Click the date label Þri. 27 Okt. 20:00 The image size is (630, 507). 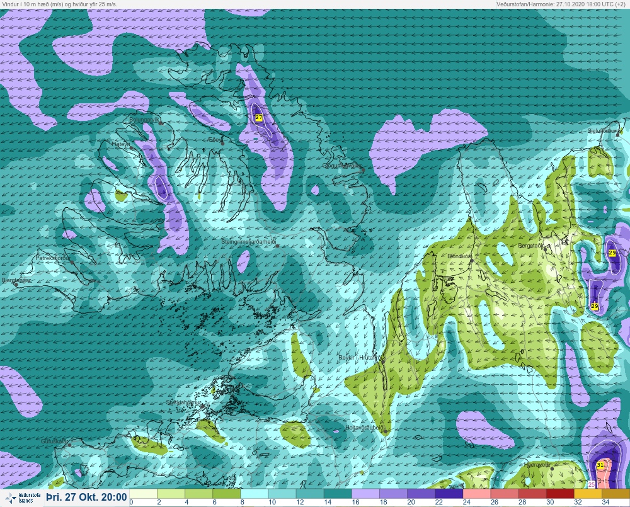click(x=86, y=498)
